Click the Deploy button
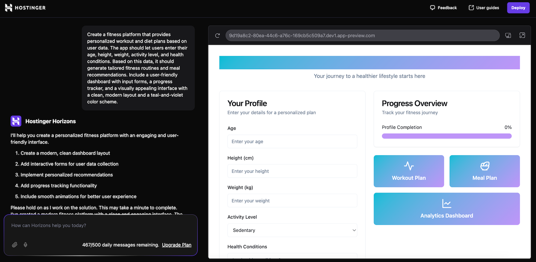 518,7
